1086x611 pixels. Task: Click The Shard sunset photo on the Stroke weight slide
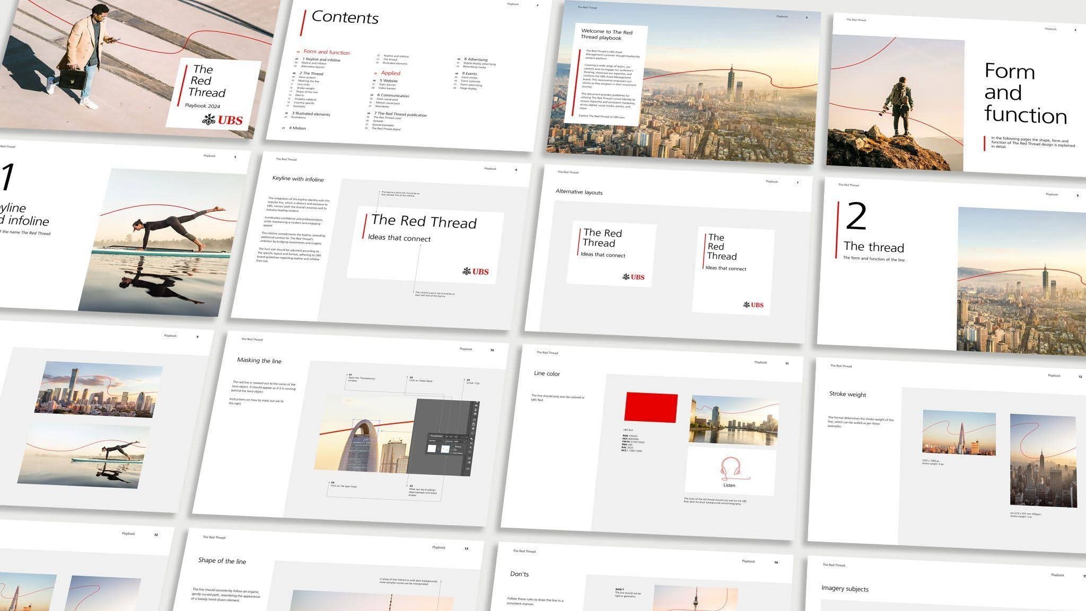tap(959, 432)
